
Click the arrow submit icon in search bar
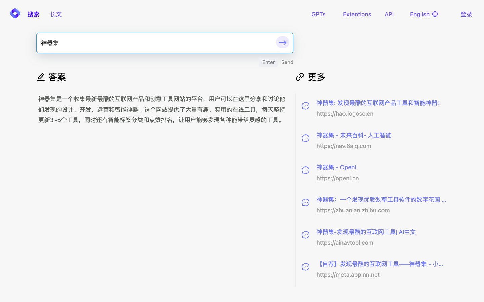282,42
